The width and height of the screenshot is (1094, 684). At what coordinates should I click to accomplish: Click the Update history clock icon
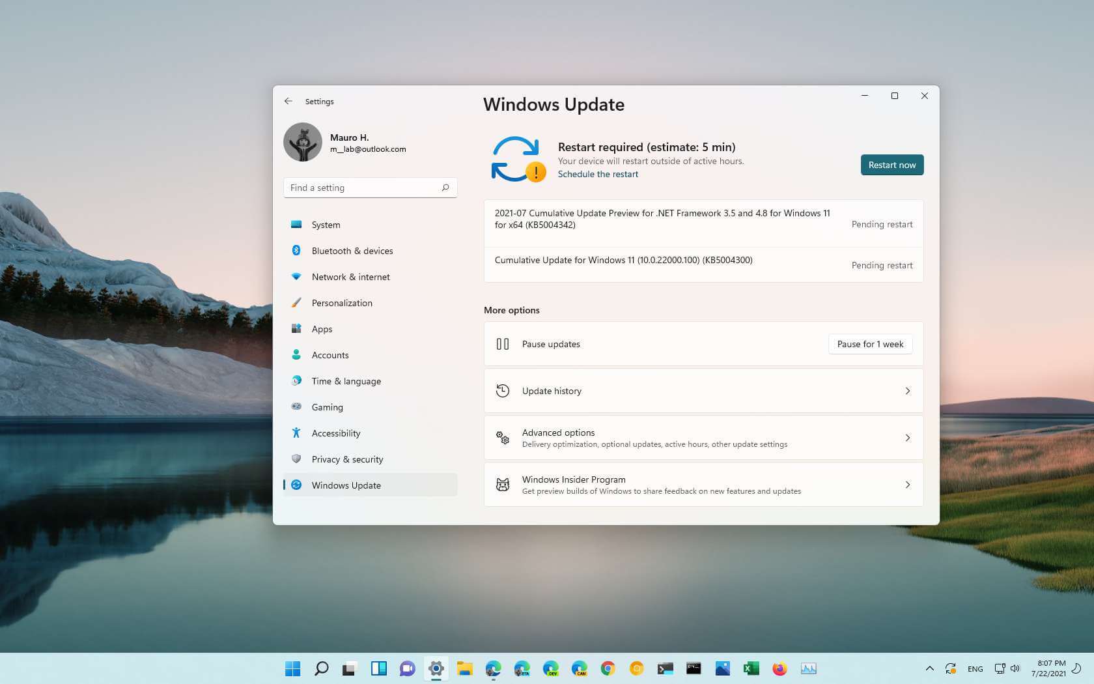503,390
